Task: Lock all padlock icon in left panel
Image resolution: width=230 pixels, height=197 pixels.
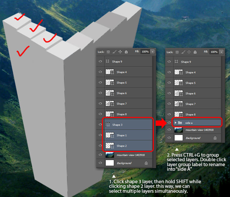Action: (x=126, y=52)
